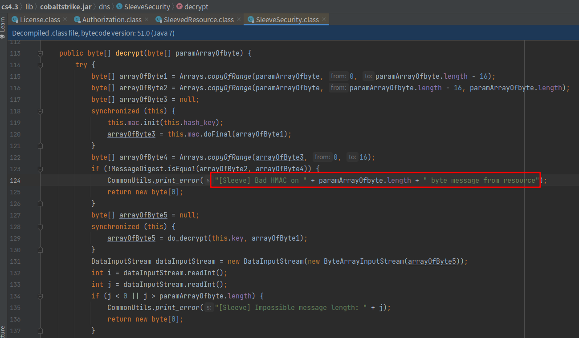
Task: Click fold end marker at line 121
Action: 40,146
